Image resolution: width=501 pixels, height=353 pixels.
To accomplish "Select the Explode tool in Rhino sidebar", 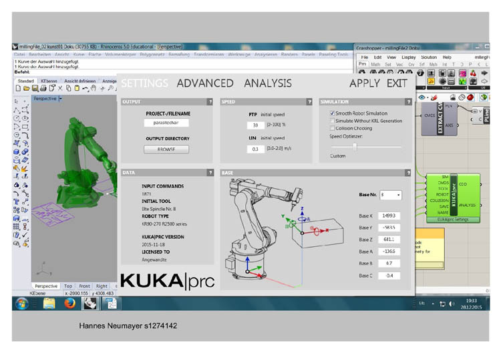I will pyautogui.click(x=25, y=169).
